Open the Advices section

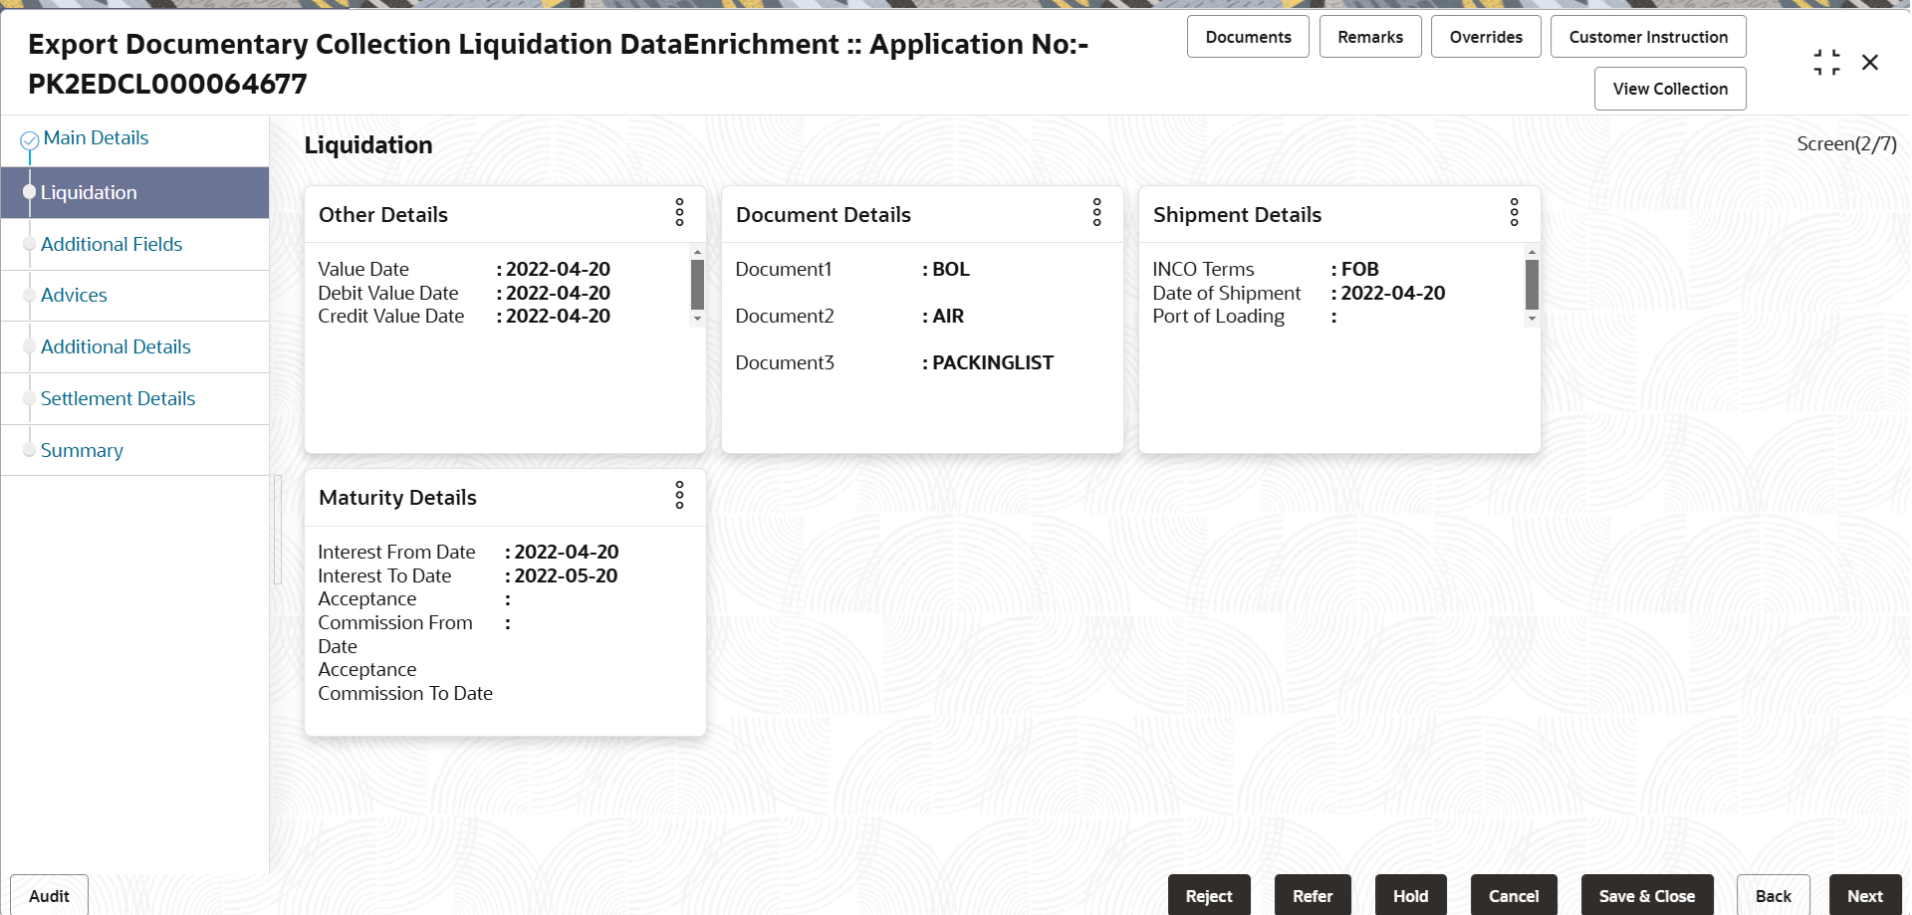74,295
